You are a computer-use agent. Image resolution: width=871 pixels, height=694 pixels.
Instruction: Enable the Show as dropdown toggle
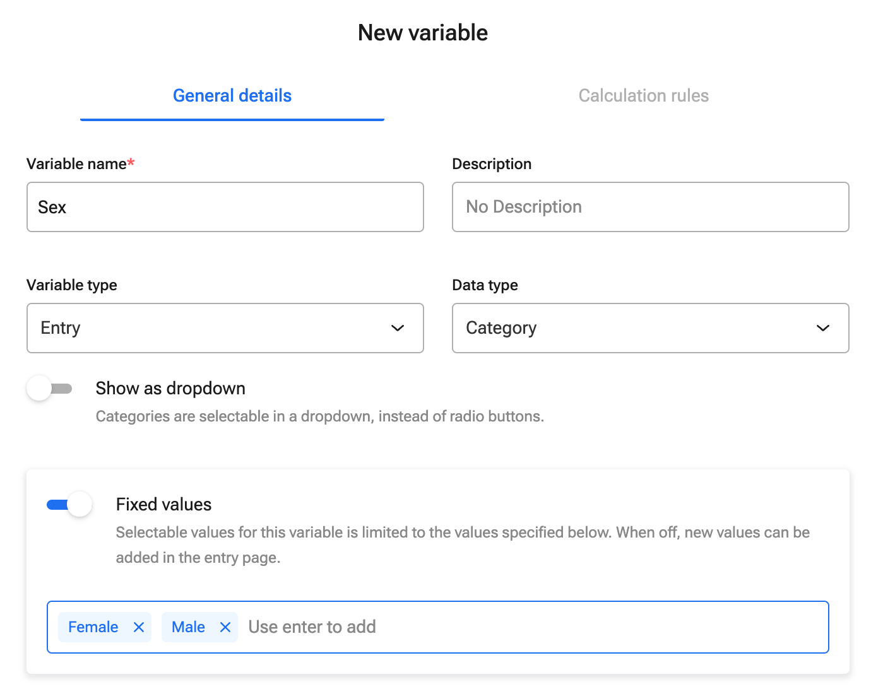50,388
